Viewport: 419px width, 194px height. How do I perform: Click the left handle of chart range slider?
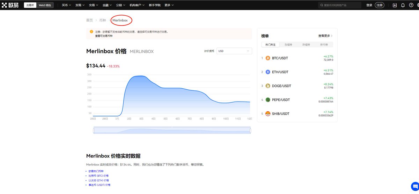pyautogui.click(x=94, y=130)
